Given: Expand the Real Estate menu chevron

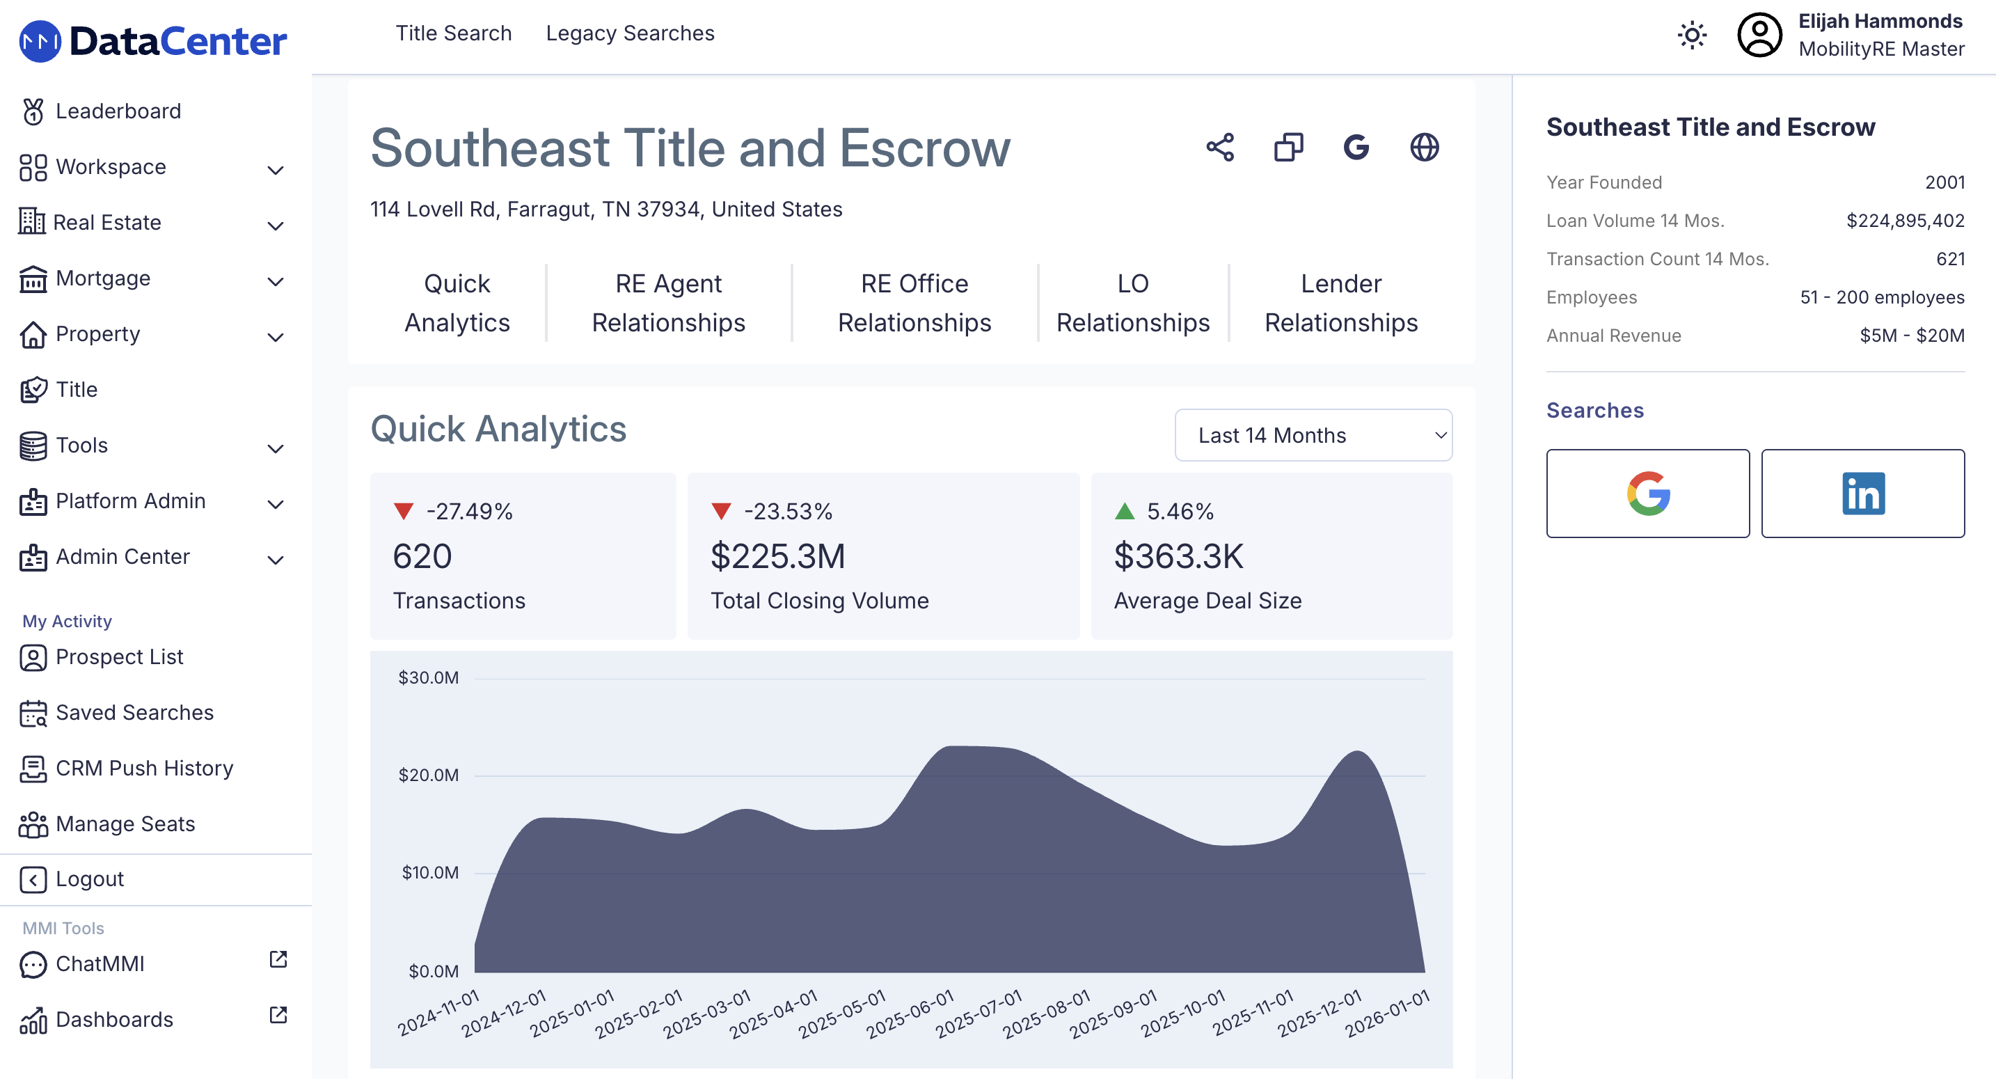Looking at the screenshot, I should pos(275,226).
